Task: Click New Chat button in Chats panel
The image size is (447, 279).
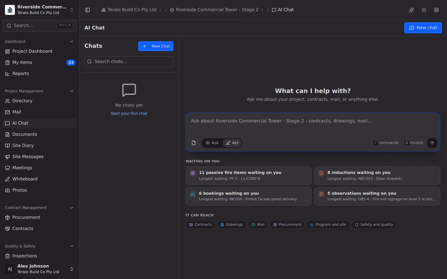Action: (x=156, y=46)
